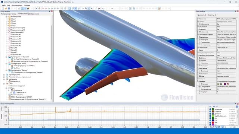
Task: Click red palette icon in Операции row
Action: pyautogui.click(x=228, y=84)
